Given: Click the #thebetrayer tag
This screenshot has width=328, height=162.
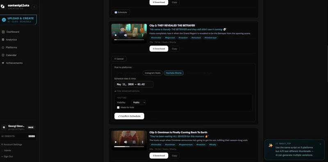Looking at the screenshot, I should tap(210, 38).
